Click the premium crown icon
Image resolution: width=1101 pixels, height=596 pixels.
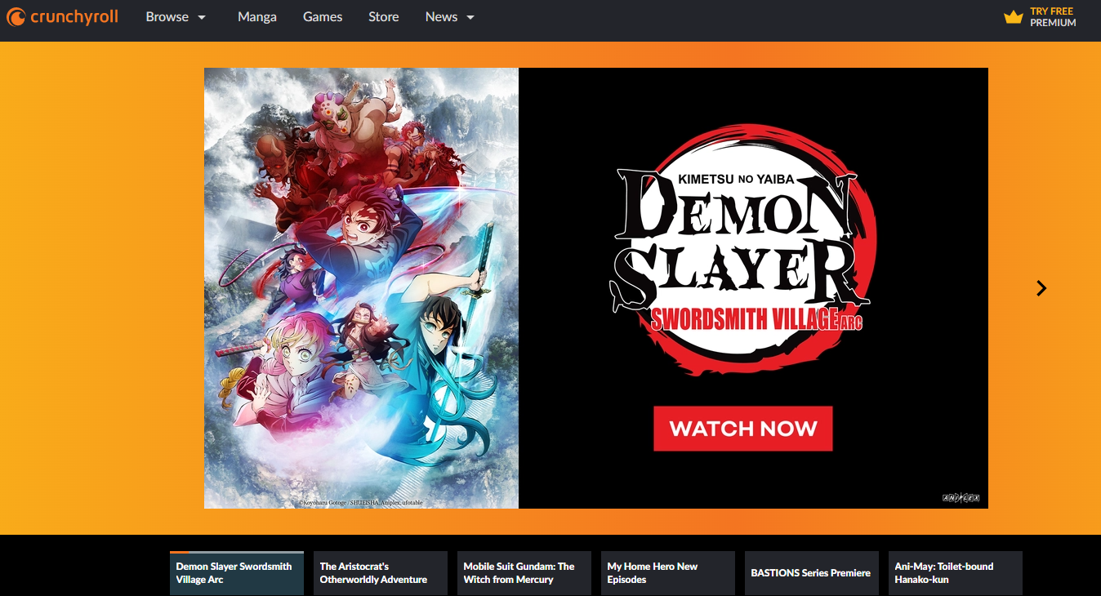pyautogui.click(x=1014, y=17)
